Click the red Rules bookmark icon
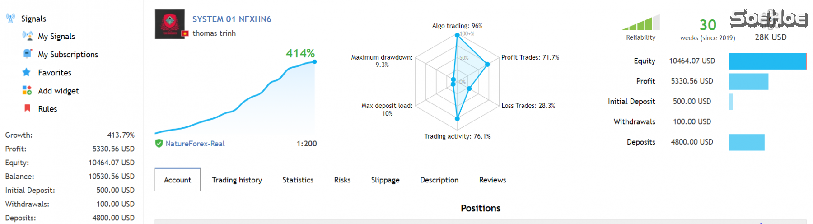 coord(27,108)
